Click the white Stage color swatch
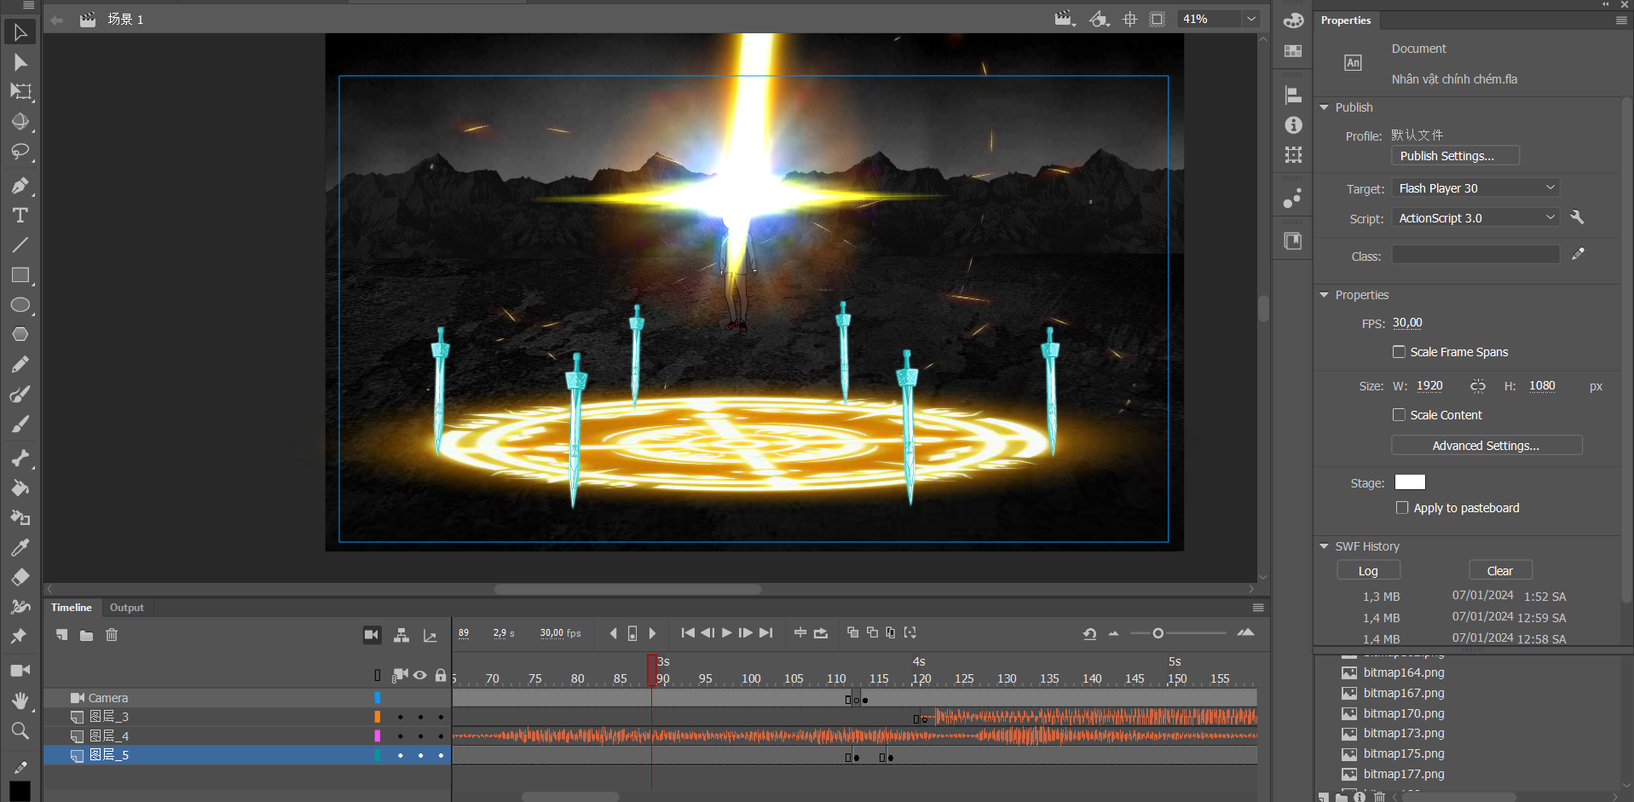 (x=1410, y=482)
